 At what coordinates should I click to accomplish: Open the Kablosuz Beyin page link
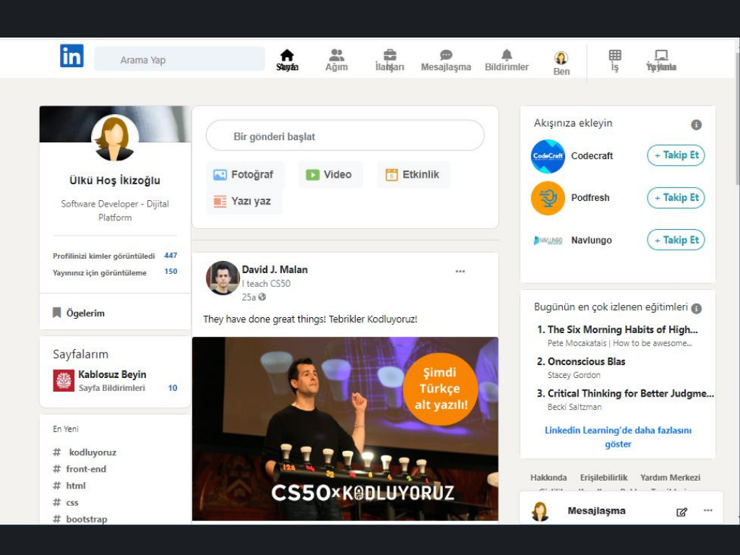click(x=112, y=374)
